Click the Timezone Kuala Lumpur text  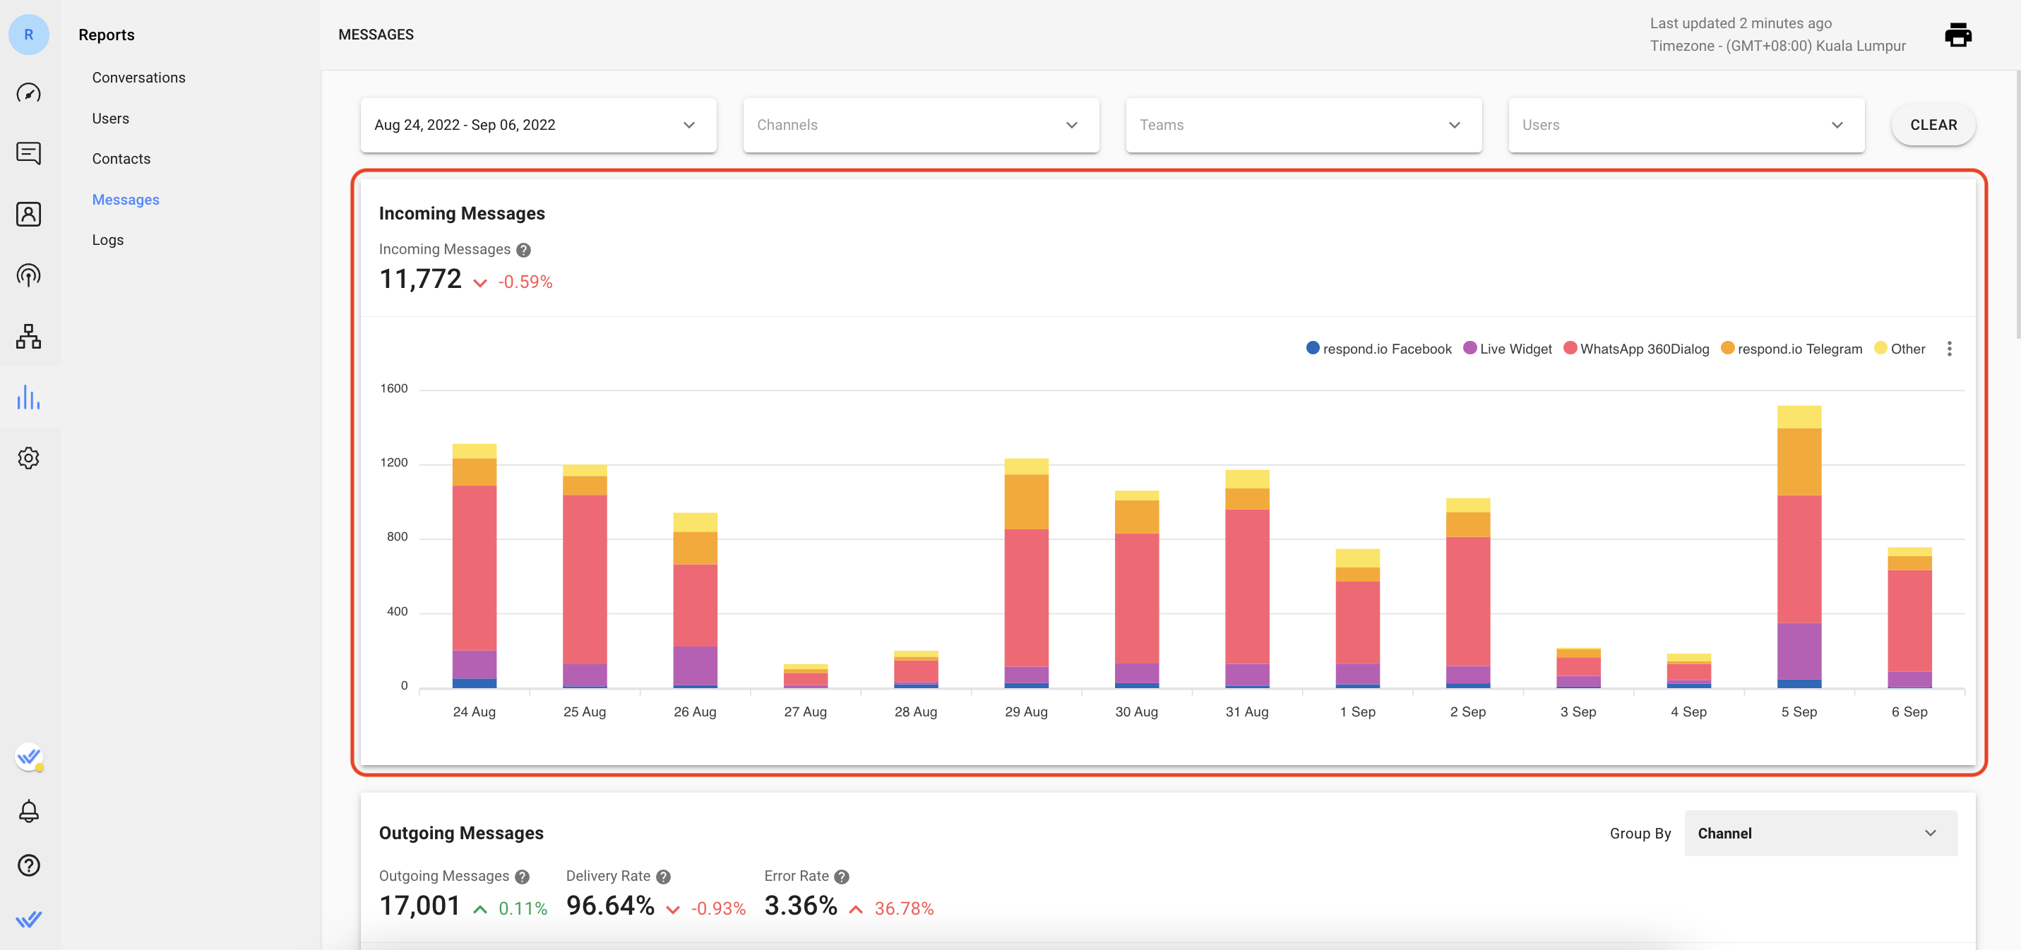[x=1778, y=45]
